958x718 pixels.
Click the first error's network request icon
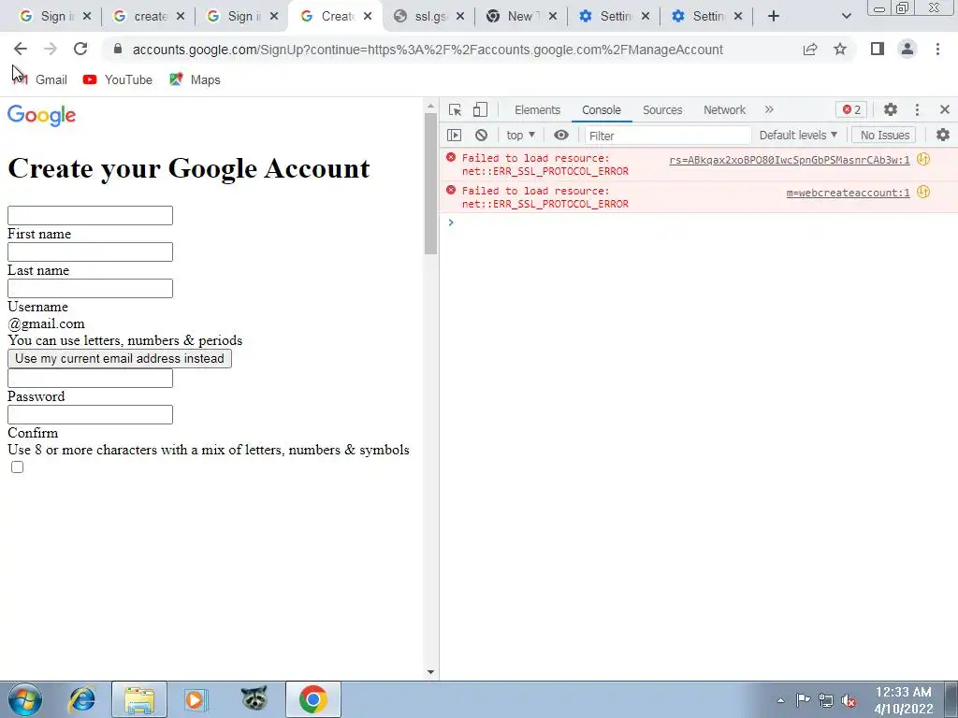click(923, 159)
